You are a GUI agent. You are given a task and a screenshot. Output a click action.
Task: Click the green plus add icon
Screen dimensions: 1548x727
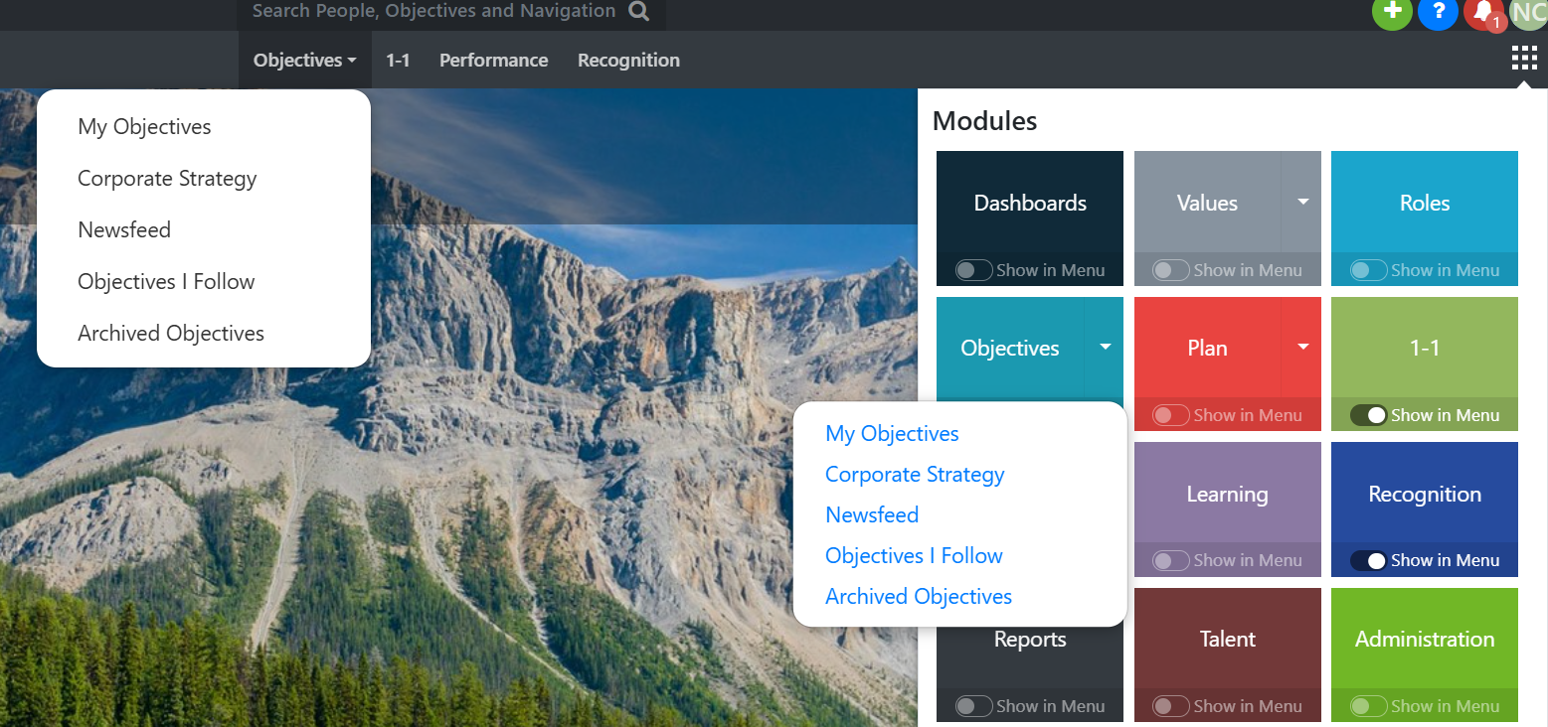(1392, 11)
